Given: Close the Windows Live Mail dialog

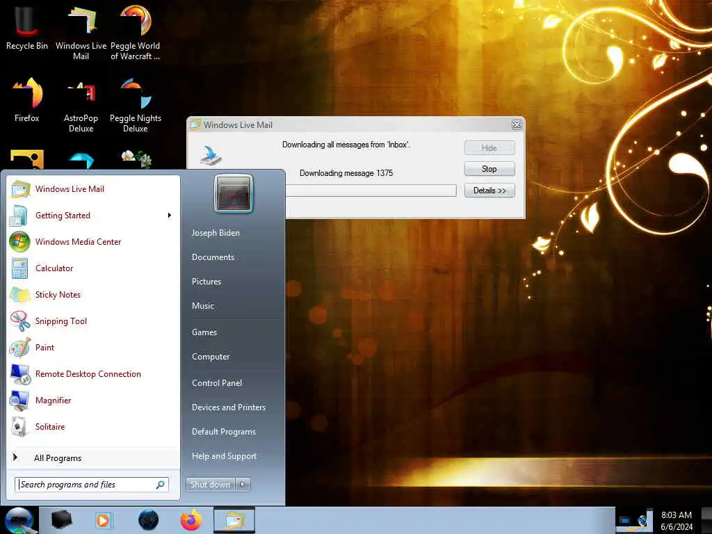Looking at the screenshot, I should tap(517, 124).
